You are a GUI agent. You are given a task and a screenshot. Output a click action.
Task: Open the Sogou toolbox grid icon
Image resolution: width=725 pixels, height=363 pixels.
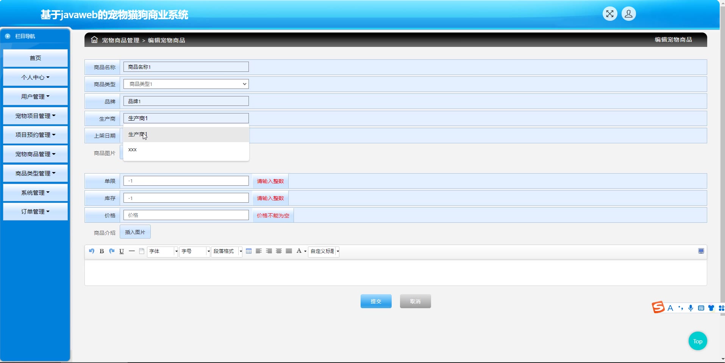(x=722, y=308)
